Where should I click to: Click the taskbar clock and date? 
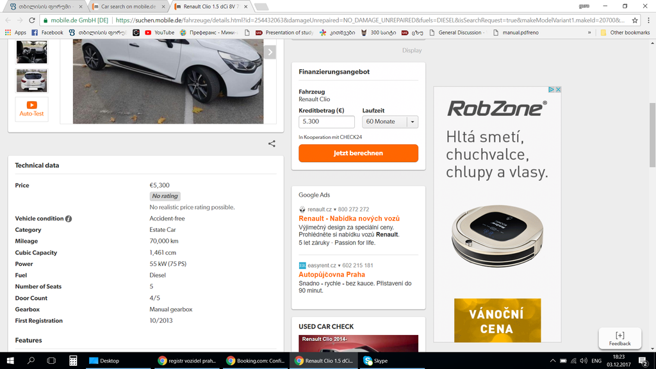click(x=618, y=361)
